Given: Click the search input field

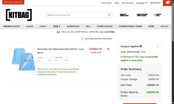Looking at the screenshot, I should [x=77, y=15].
